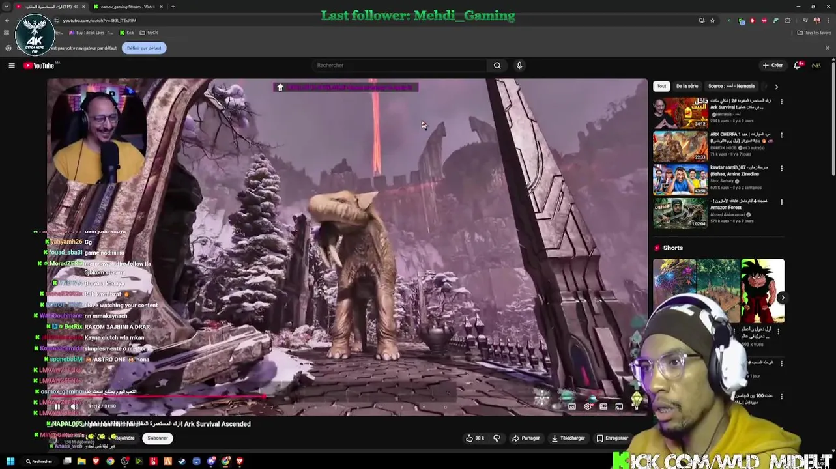This screenshot has width=836, height=469.
Task: Open the bookmarks bar apps grid
Action: [x=8, y=33]
